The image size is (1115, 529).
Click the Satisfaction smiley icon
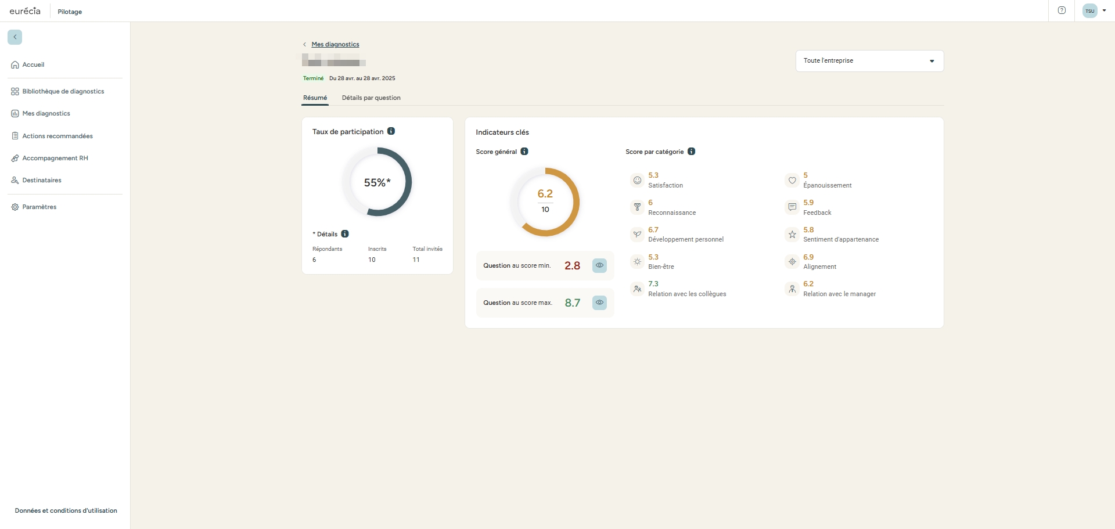(637, 181)
